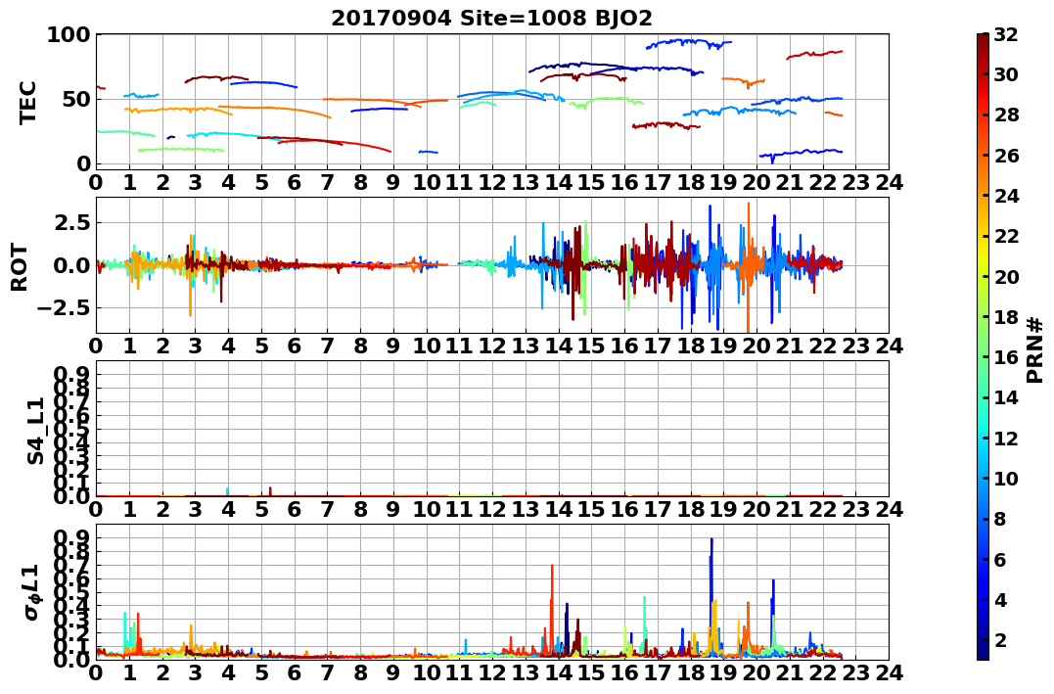The image size is (1054, 694).
Task: Click the σφL1 y-axis label
Action: coord(31,592)
